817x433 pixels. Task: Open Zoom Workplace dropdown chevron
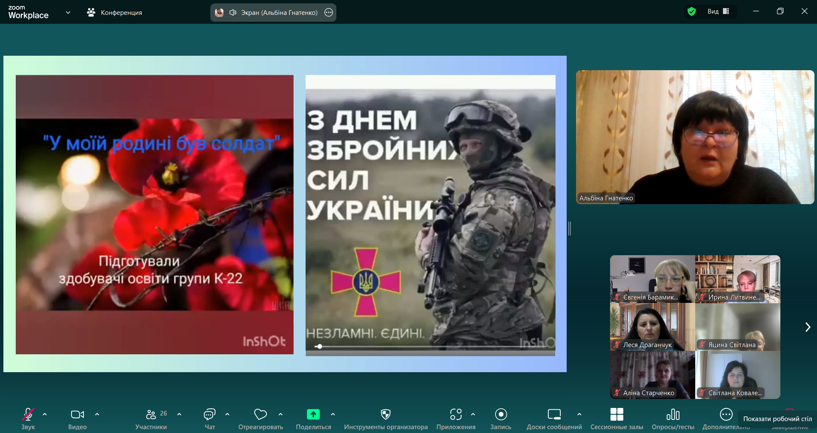pos(68,12)
